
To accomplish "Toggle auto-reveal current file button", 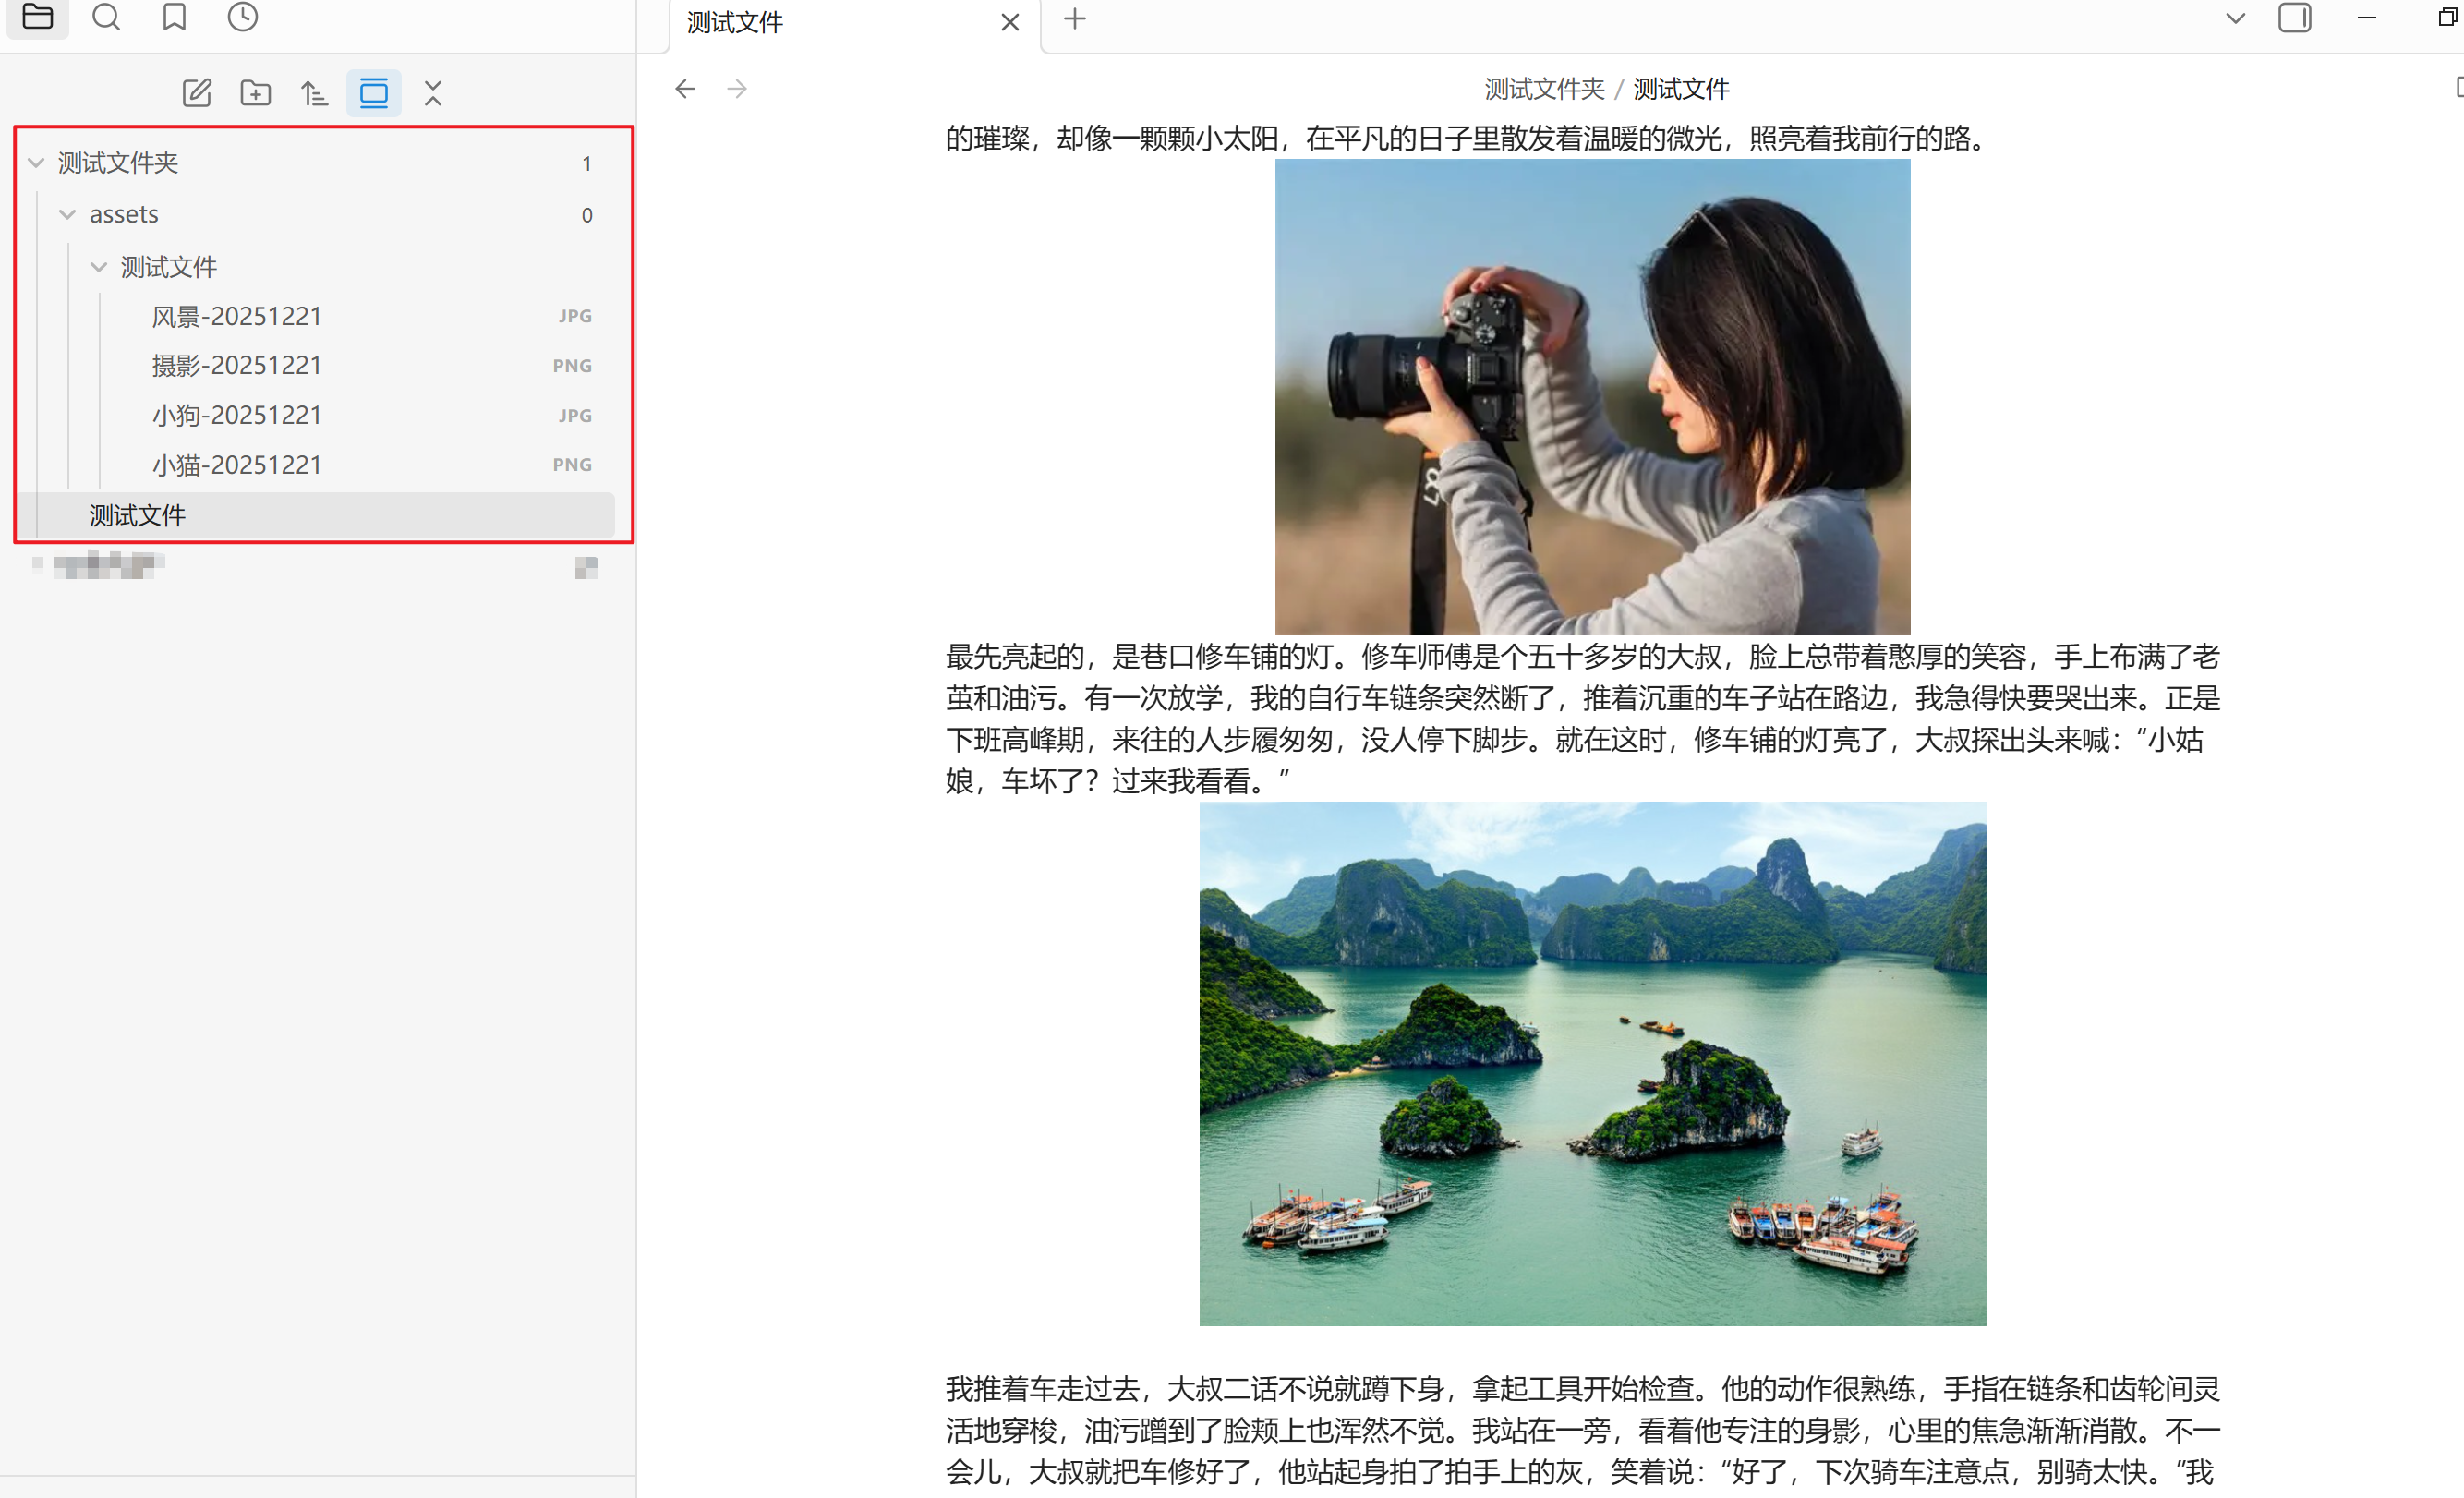I will (x=373, y=93).
